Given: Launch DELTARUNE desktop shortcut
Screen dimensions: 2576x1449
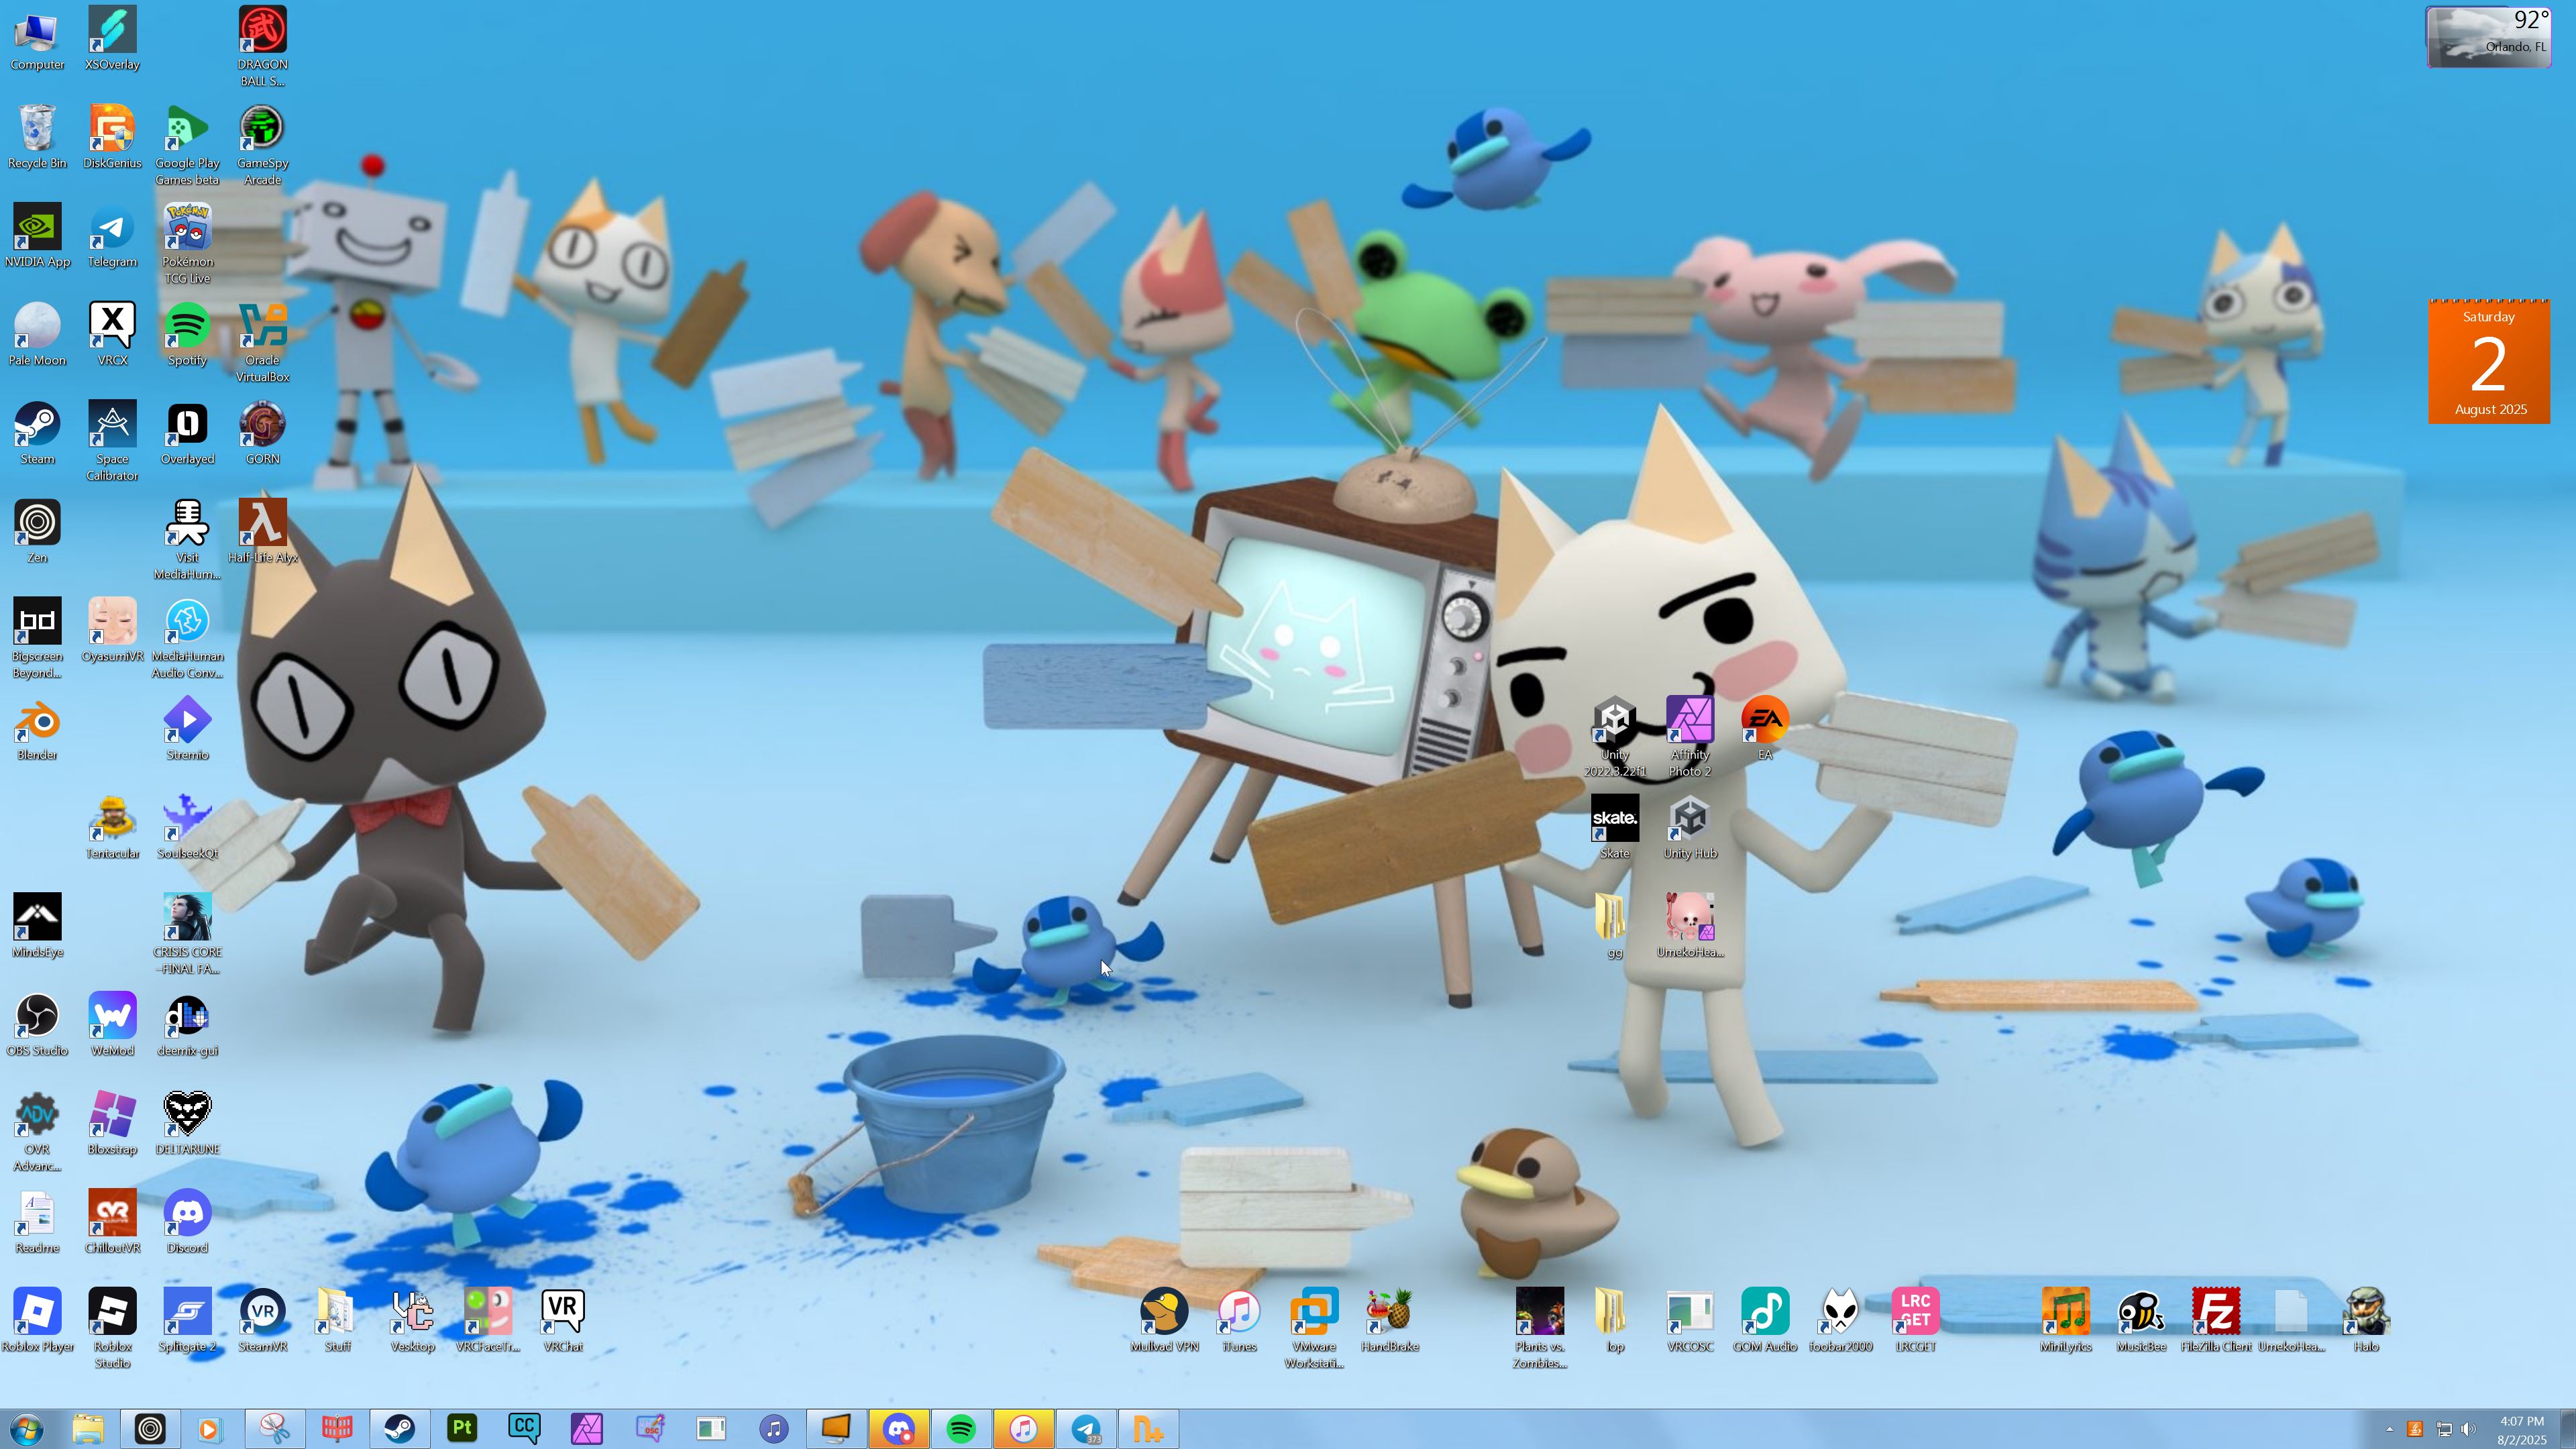Looking at the screenshot, I should 187,1123.
